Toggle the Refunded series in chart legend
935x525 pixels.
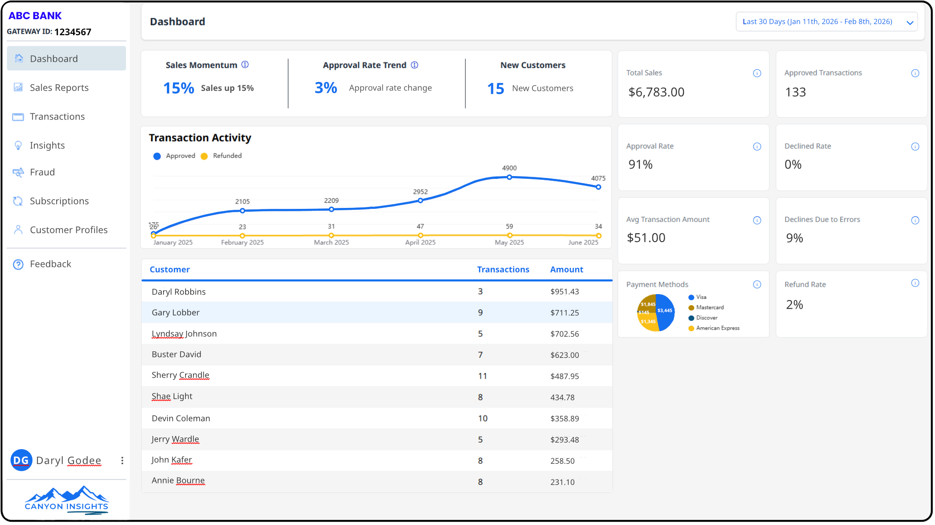click(x=221, y=156)
